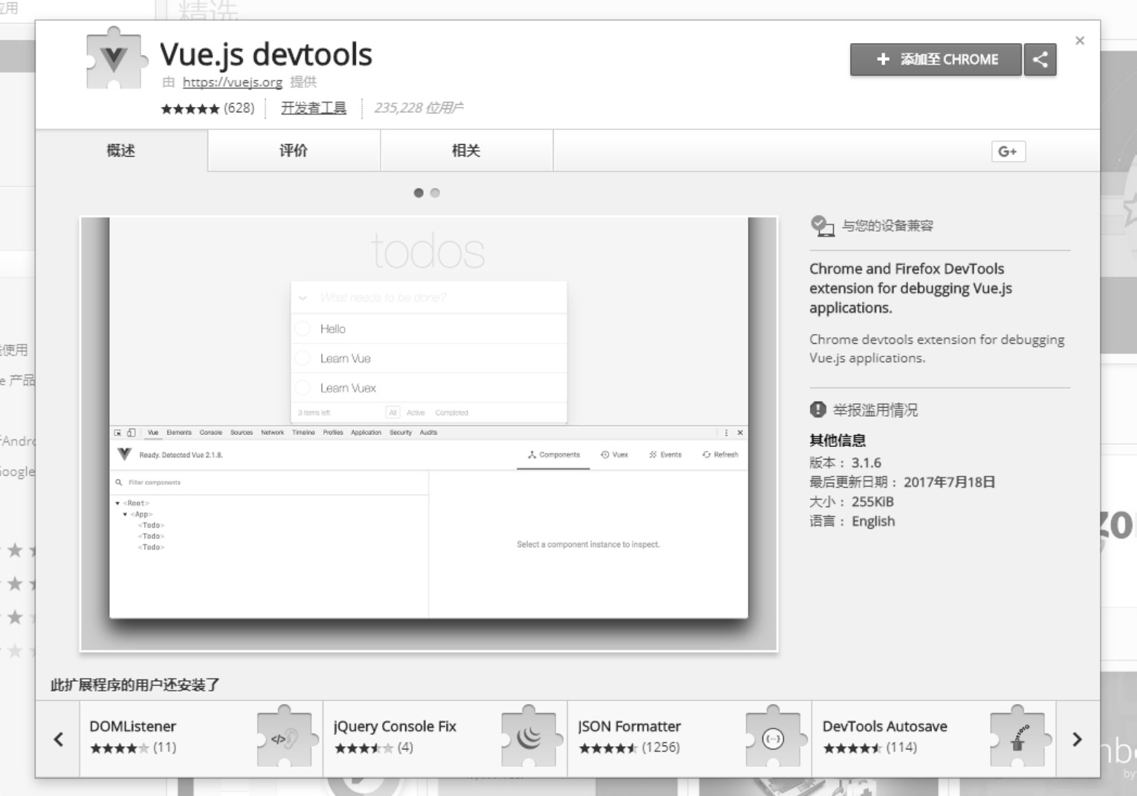Click the Vue.js devtools puzzle-piece logo
Screen dimensions: 1137x796
coord(116,59)
